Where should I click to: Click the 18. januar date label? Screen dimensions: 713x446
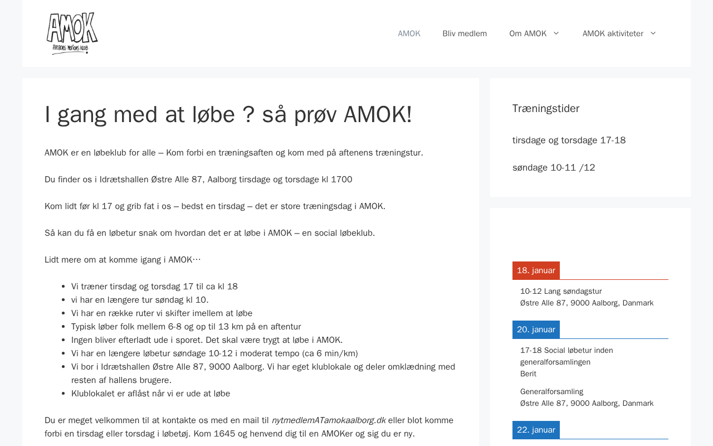coord(536,270)
